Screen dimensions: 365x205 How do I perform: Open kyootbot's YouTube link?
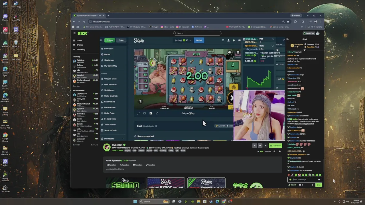pos(137,165)
